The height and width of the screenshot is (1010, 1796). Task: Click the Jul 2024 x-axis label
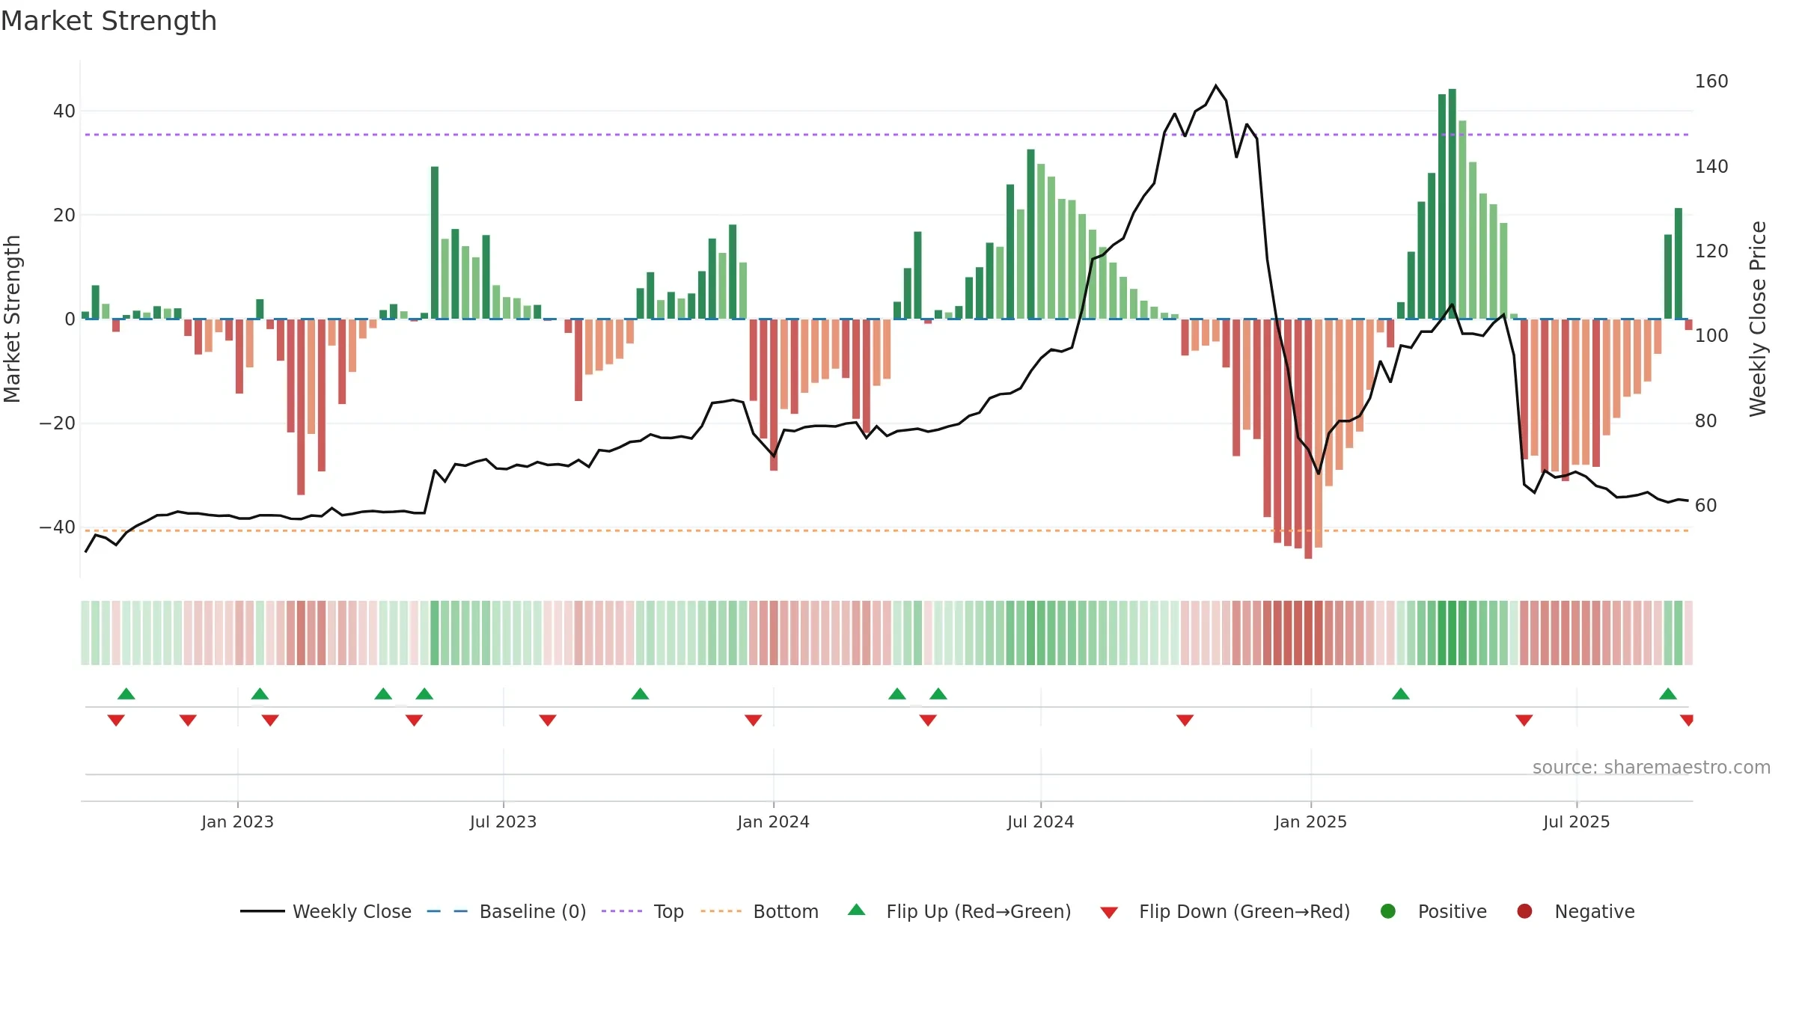click(x=1040, y=821)
